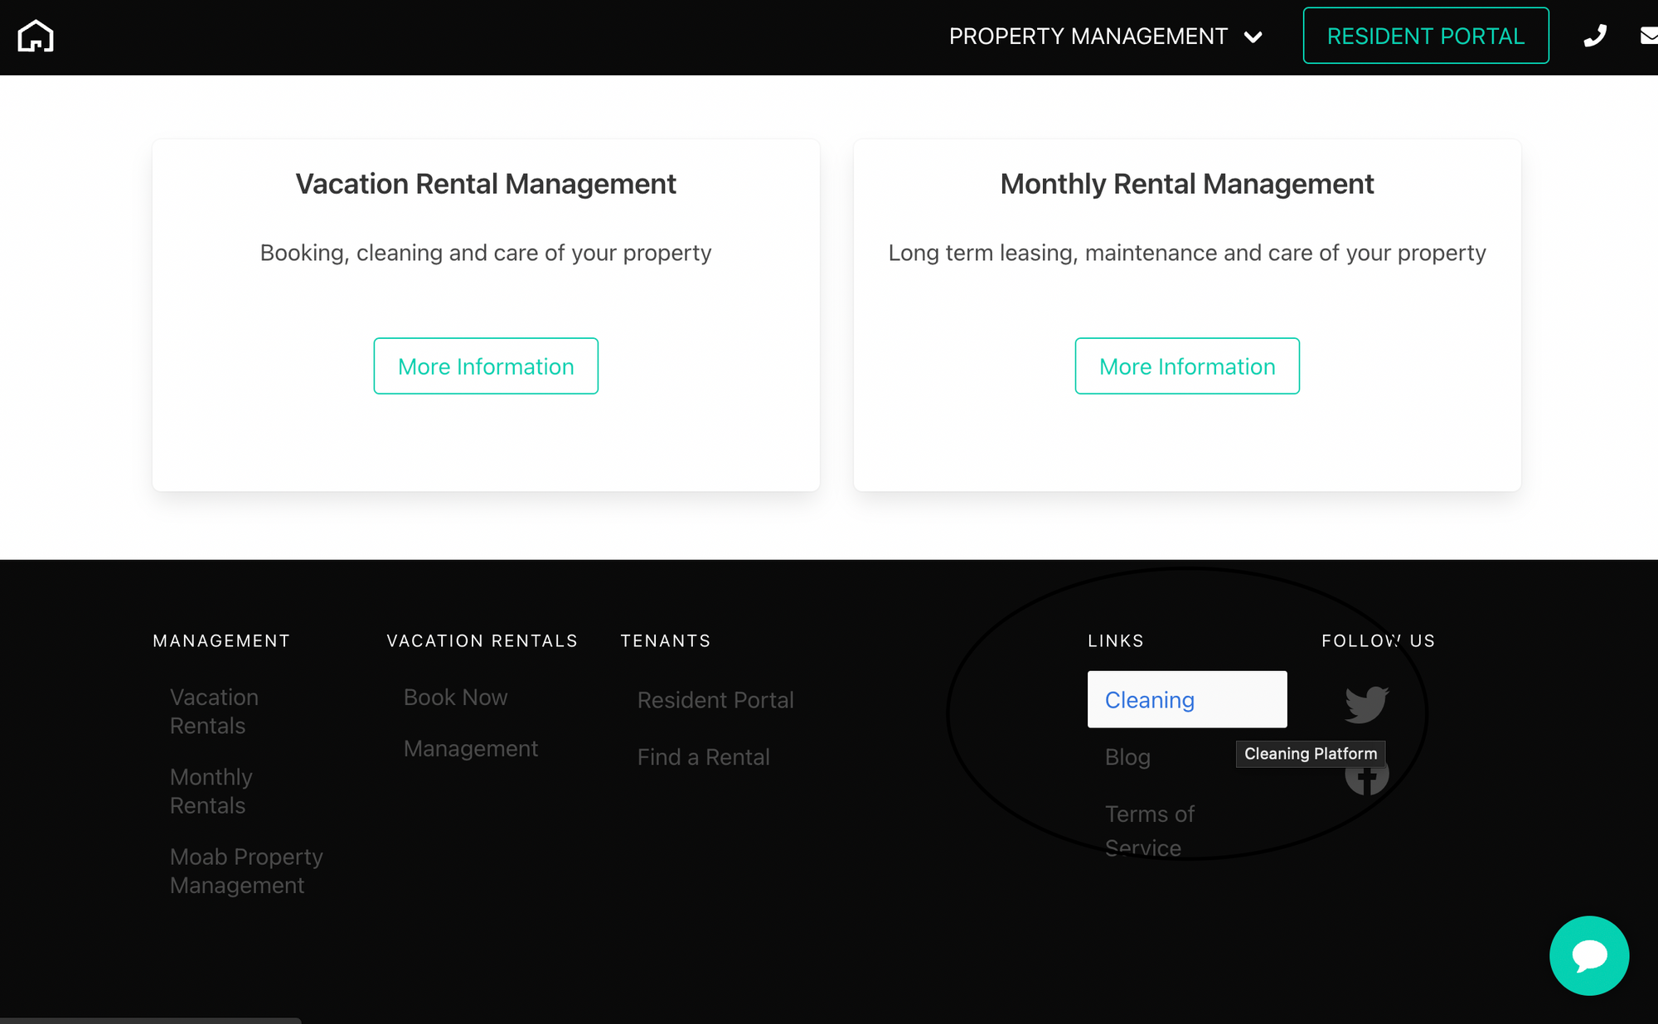Expand the Property Management chevron

[1253, 37]
